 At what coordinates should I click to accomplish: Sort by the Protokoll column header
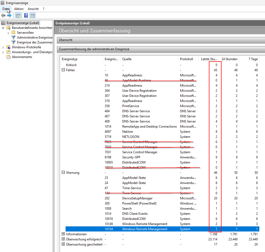click(188, 59)
